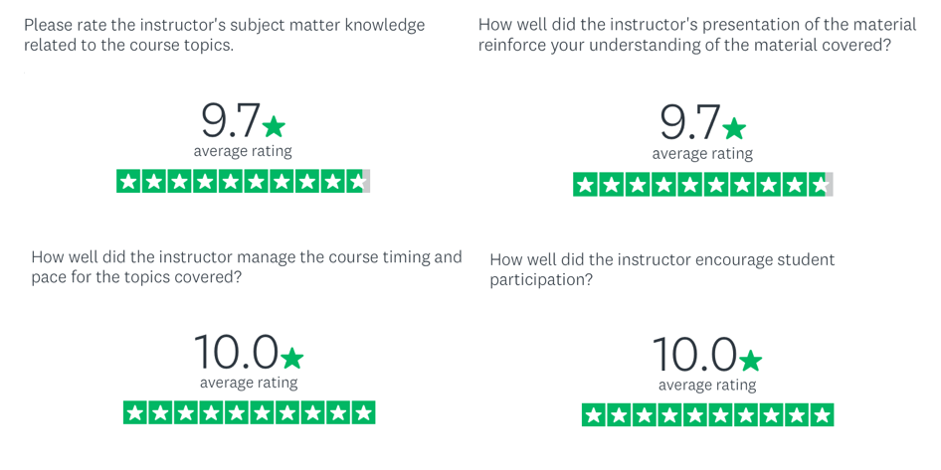This screenshot has height=470, width=941.
Task: Select the partially filled last star in the presentation bar
Action: pos(821,185)
